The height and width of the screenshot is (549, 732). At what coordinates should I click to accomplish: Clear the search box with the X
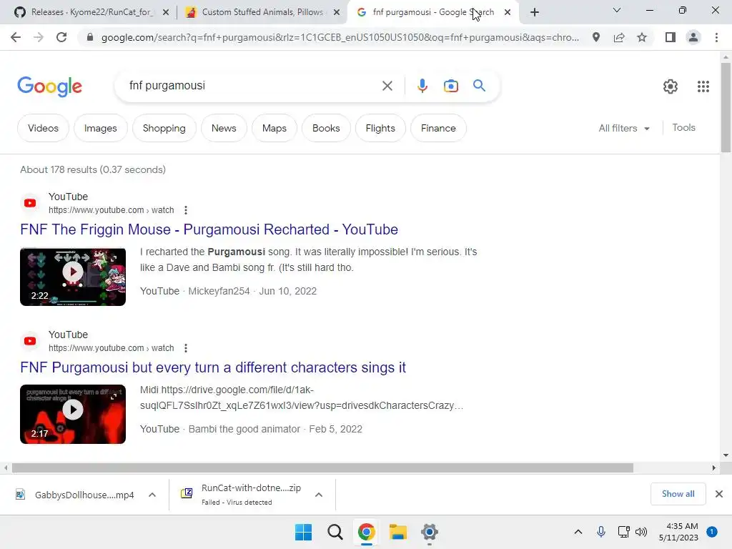387,86
